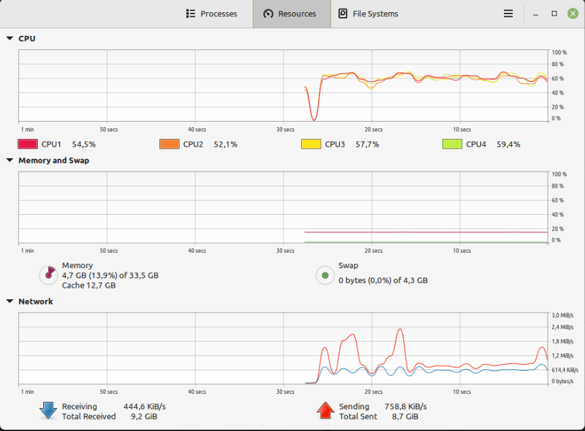Change the CPU1 red color swatch

(x=27, y=144)
